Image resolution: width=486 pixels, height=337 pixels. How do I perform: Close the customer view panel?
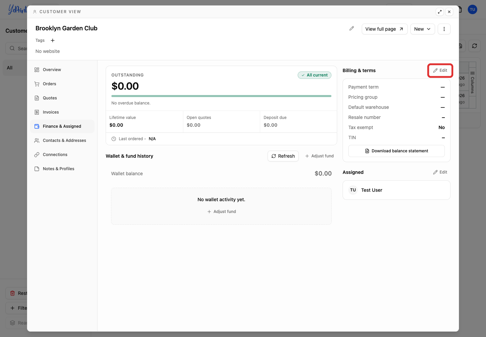click(x=449, y=12)
